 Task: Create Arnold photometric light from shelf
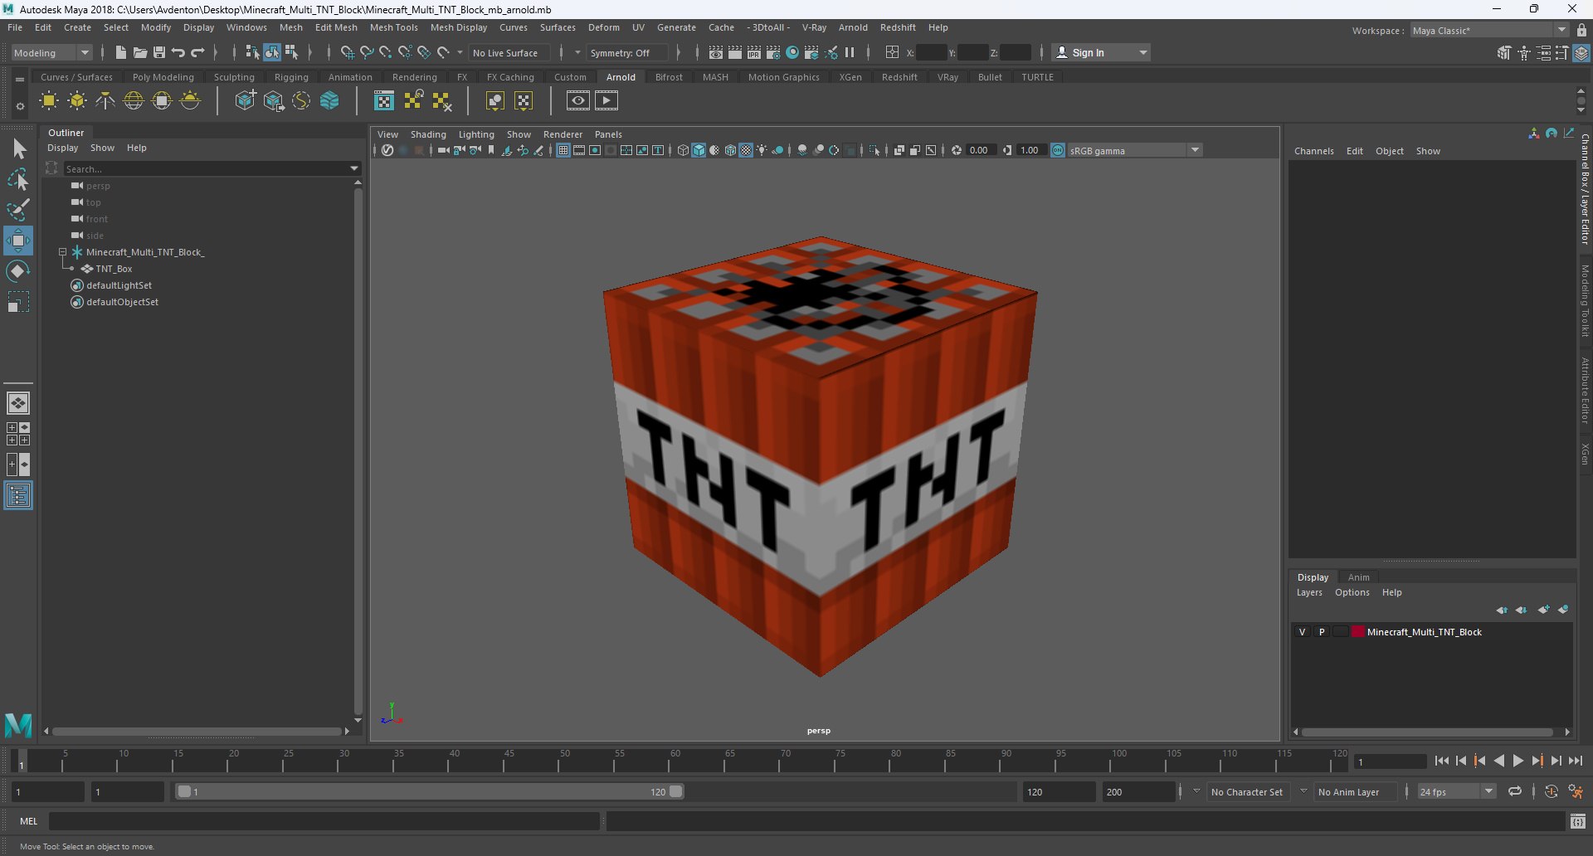coord(105,101)
